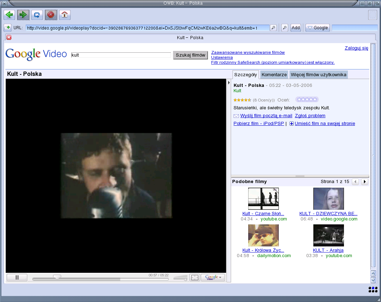
Task: Click the window menu X icon in titlebar
Action: pos(4,4)
